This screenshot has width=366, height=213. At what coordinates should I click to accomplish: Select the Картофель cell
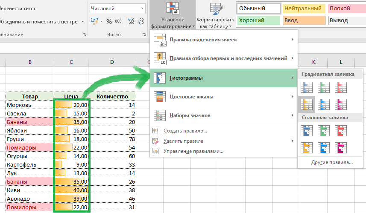point(30,165)
